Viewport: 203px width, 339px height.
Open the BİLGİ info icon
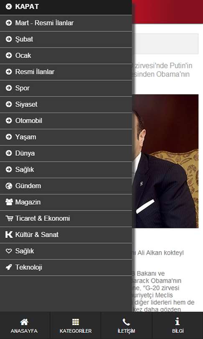(x=178, y=322)
